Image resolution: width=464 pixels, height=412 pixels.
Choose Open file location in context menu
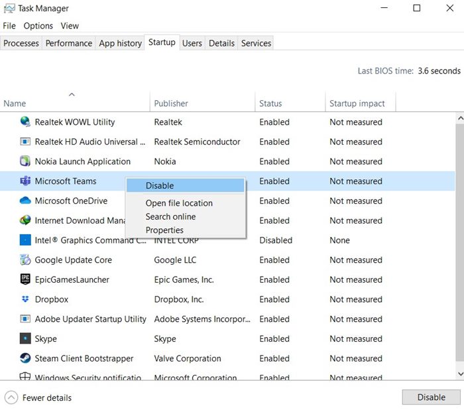pyautogui.click(x=179, y=203)
